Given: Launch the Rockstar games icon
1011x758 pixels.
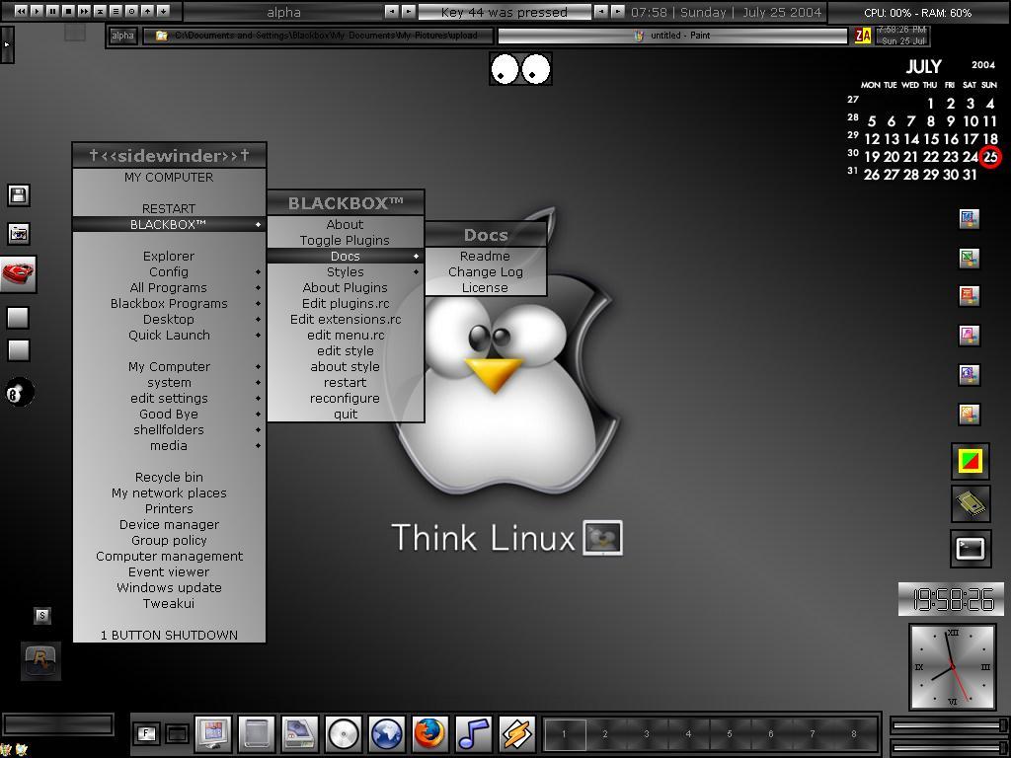Looking at the screenshot, I should (x=41, y=660).
